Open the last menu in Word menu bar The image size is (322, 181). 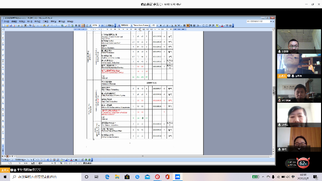(x=70, y=21)
